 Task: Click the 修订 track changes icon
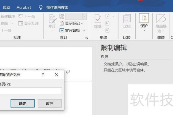tap(52, 19)
